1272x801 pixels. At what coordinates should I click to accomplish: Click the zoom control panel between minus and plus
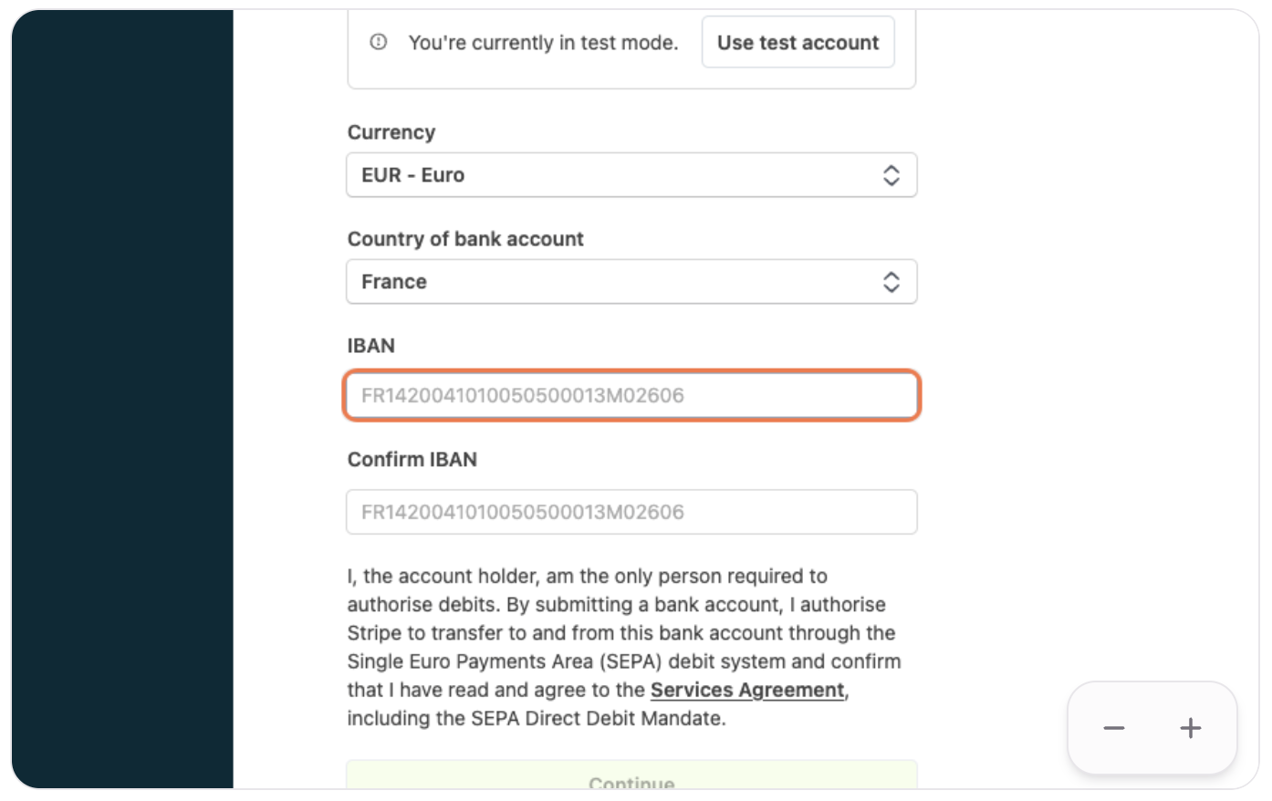click(1152, 728)
